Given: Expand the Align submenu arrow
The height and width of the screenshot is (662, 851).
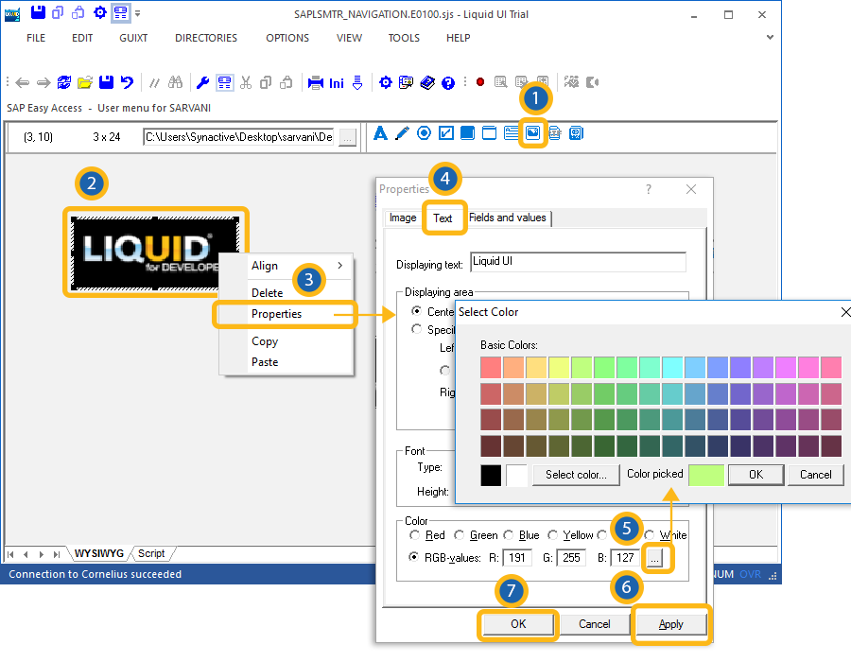Looking at the screenshot, I should [340, 266].
